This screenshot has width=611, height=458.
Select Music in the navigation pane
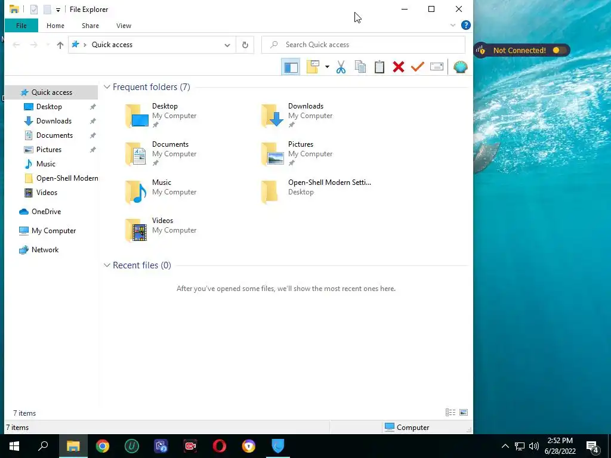click(45, 164)
